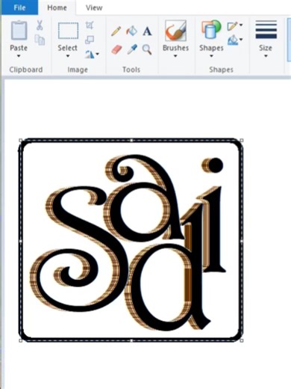The height and width of the screenshot is (389, 291).
Task: Click the rectangular Select tool icon
Action: (68, 31)
